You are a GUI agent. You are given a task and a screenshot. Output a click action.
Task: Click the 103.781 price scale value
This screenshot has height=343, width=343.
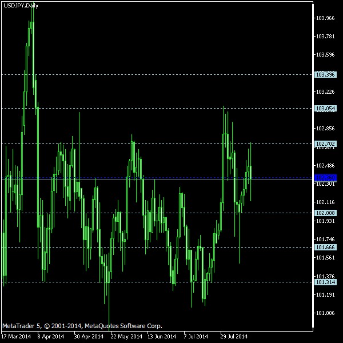click(325, 37)
